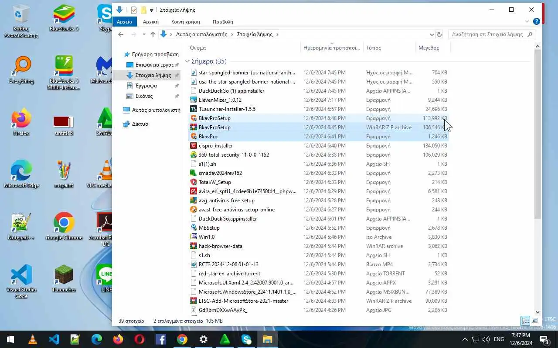Refresh the Στοιχεία λήψης folder view

point(439,34)
